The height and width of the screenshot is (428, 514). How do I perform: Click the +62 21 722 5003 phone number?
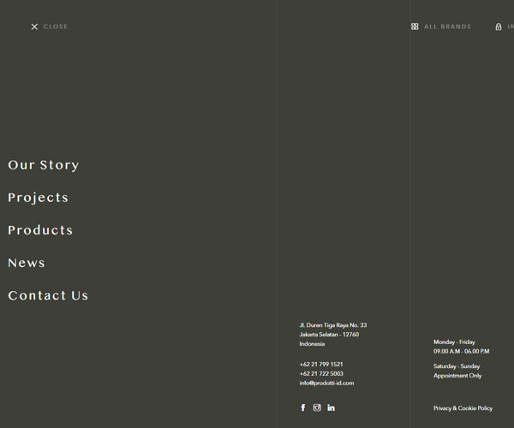click(321, 373)
